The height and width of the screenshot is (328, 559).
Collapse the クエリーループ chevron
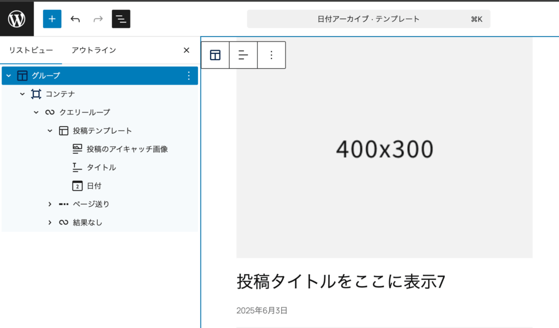tap(36, 112)
